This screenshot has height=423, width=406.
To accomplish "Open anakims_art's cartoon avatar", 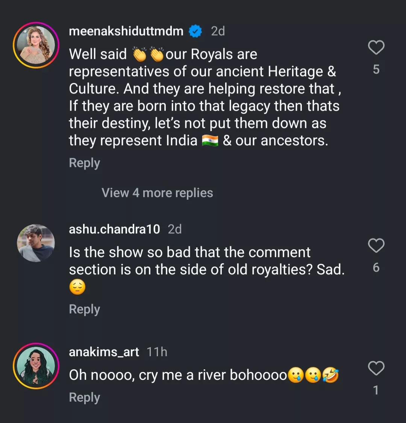I will click(36, 366).
